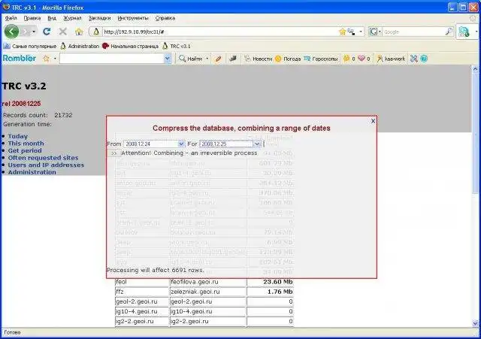Open Погода weather toolbar item
This screenshot has height=339, width=481.
[288, 59]
